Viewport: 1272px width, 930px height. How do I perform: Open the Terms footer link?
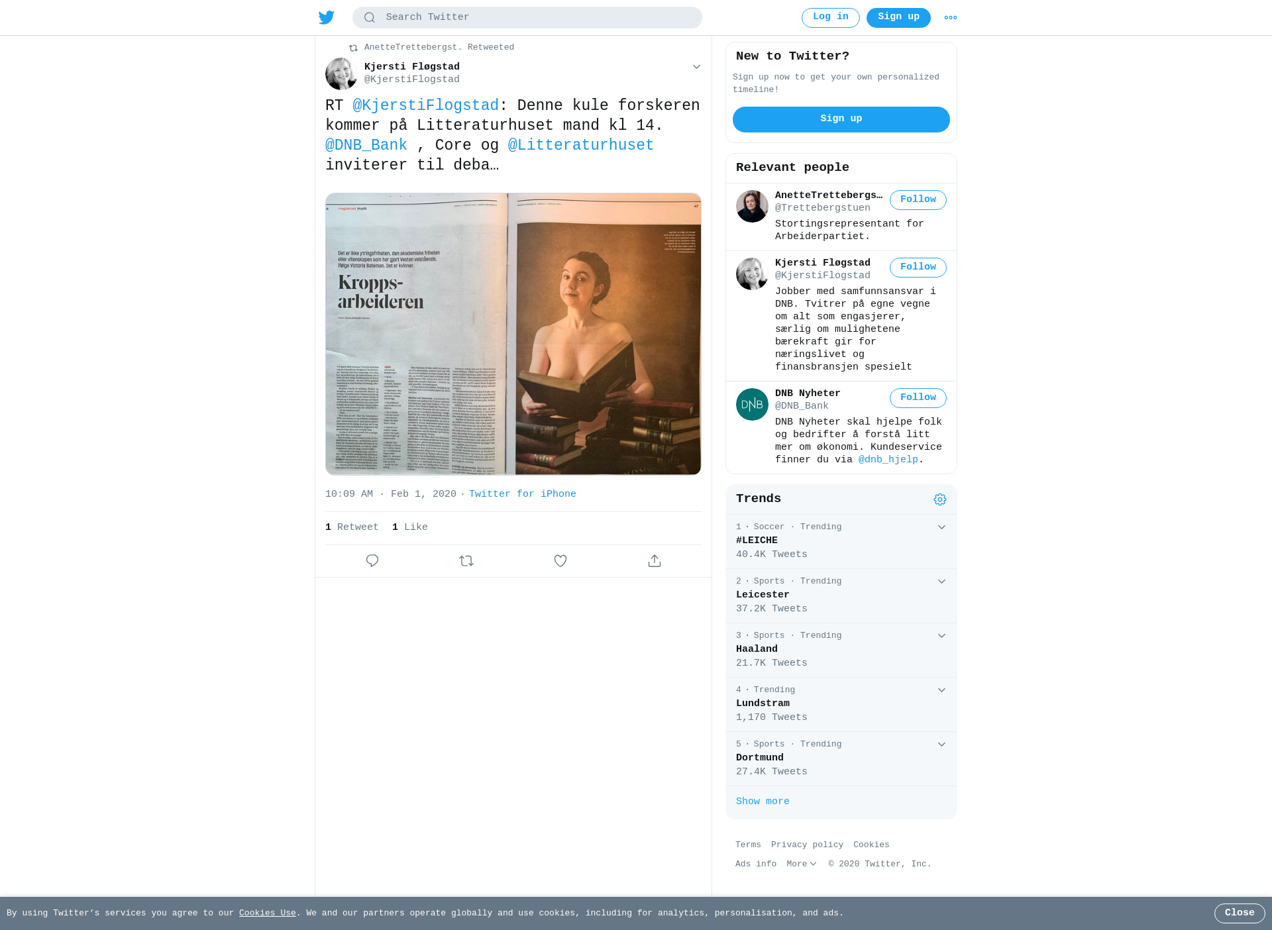point(748,845)
